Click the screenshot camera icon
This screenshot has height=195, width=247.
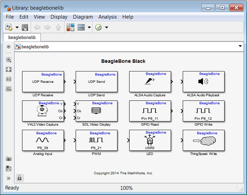pos(9,159)
